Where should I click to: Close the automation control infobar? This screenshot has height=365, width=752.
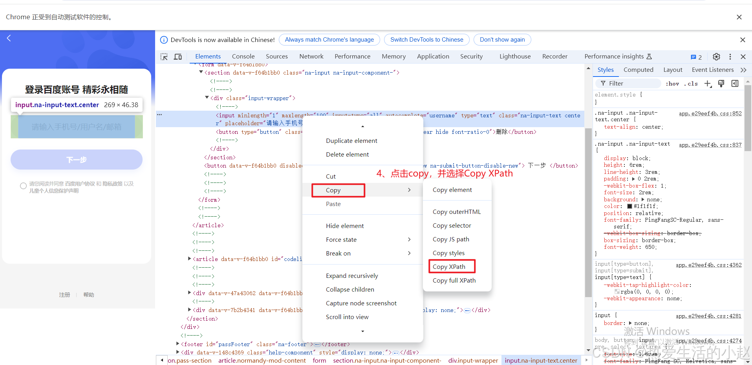739,17
